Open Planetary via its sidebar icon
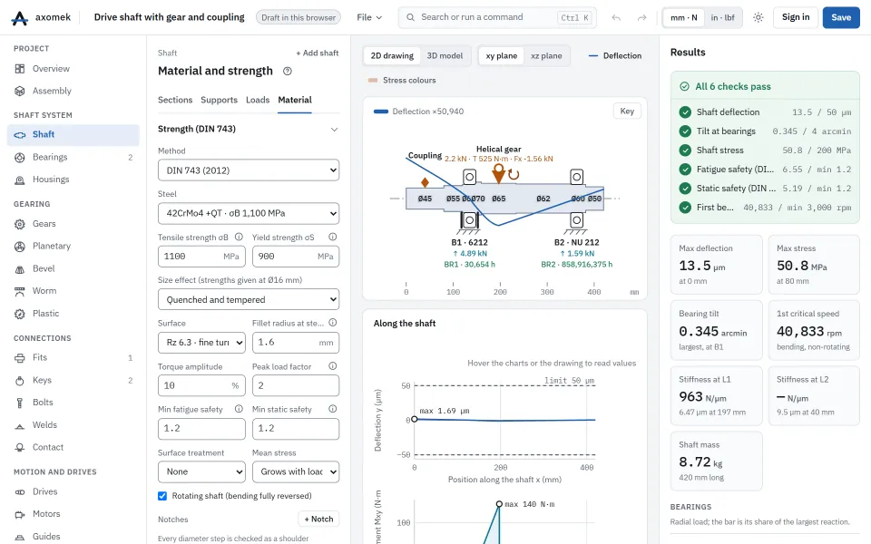The image size is (871, 544). click(x=20, y=246)
